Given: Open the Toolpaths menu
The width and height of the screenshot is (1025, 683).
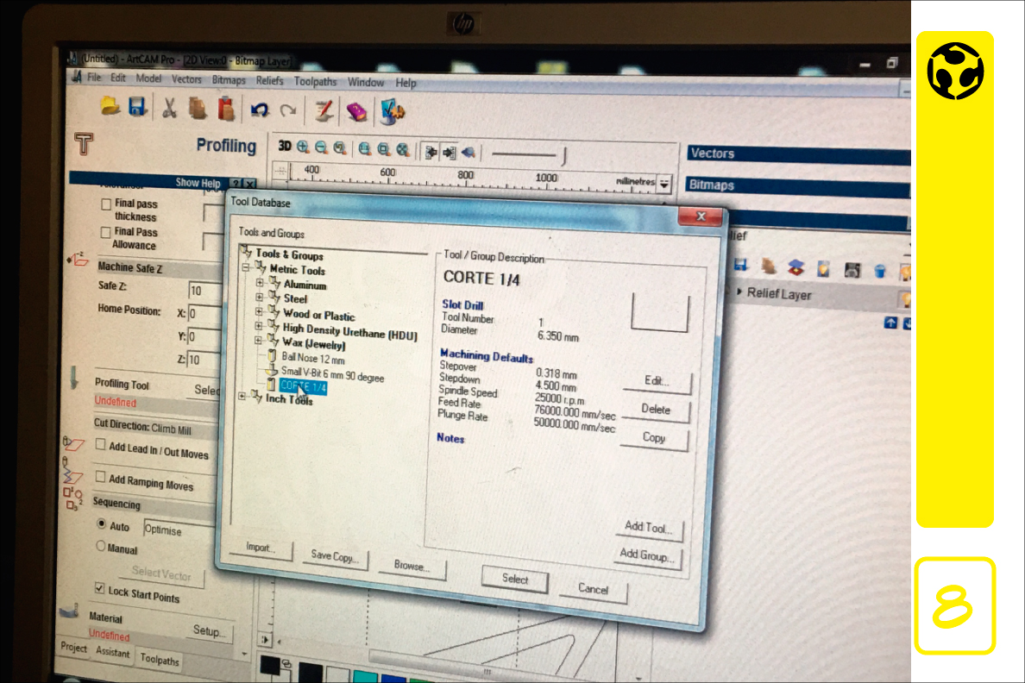Looking at the screenshot, I should (x=315, y=82).
